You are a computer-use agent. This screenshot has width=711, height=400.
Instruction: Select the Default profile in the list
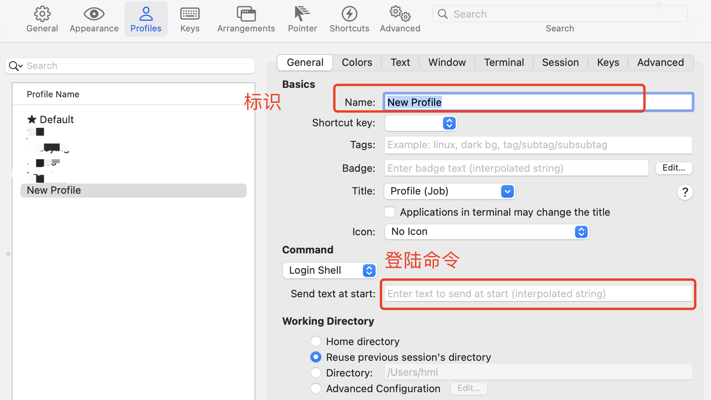[133, 120]
